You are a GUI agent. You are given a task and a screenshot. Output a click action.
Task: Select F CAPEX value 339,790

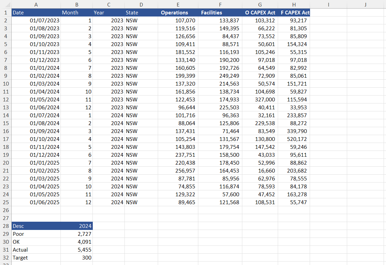pyautogui.click(x=294, y=131)
